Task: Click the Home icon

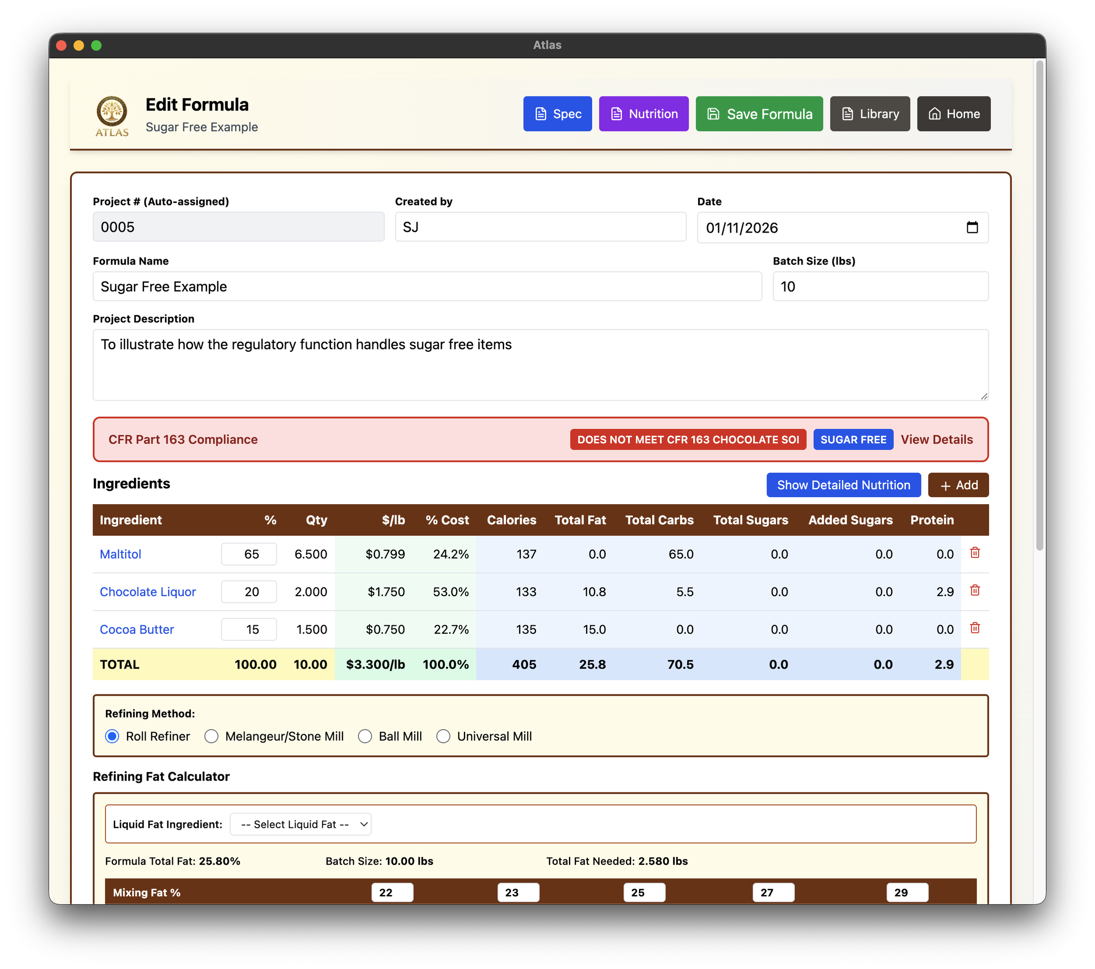Action: pyautogui.click(x=935, y=113)
